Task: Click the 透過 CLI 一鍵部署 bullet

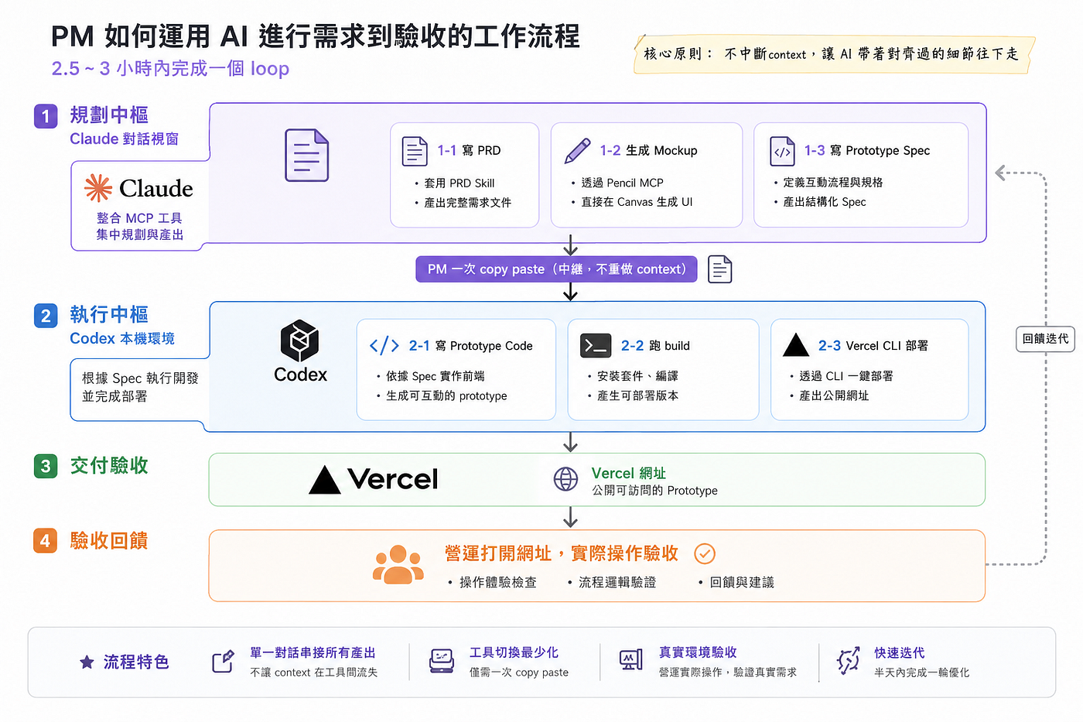Action: click(x=846, y=376)
